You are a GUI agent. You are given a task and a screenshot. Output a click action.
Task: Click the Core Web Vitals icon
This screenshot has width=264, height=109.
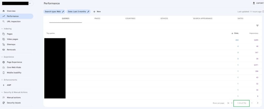[x=4, y=67]
